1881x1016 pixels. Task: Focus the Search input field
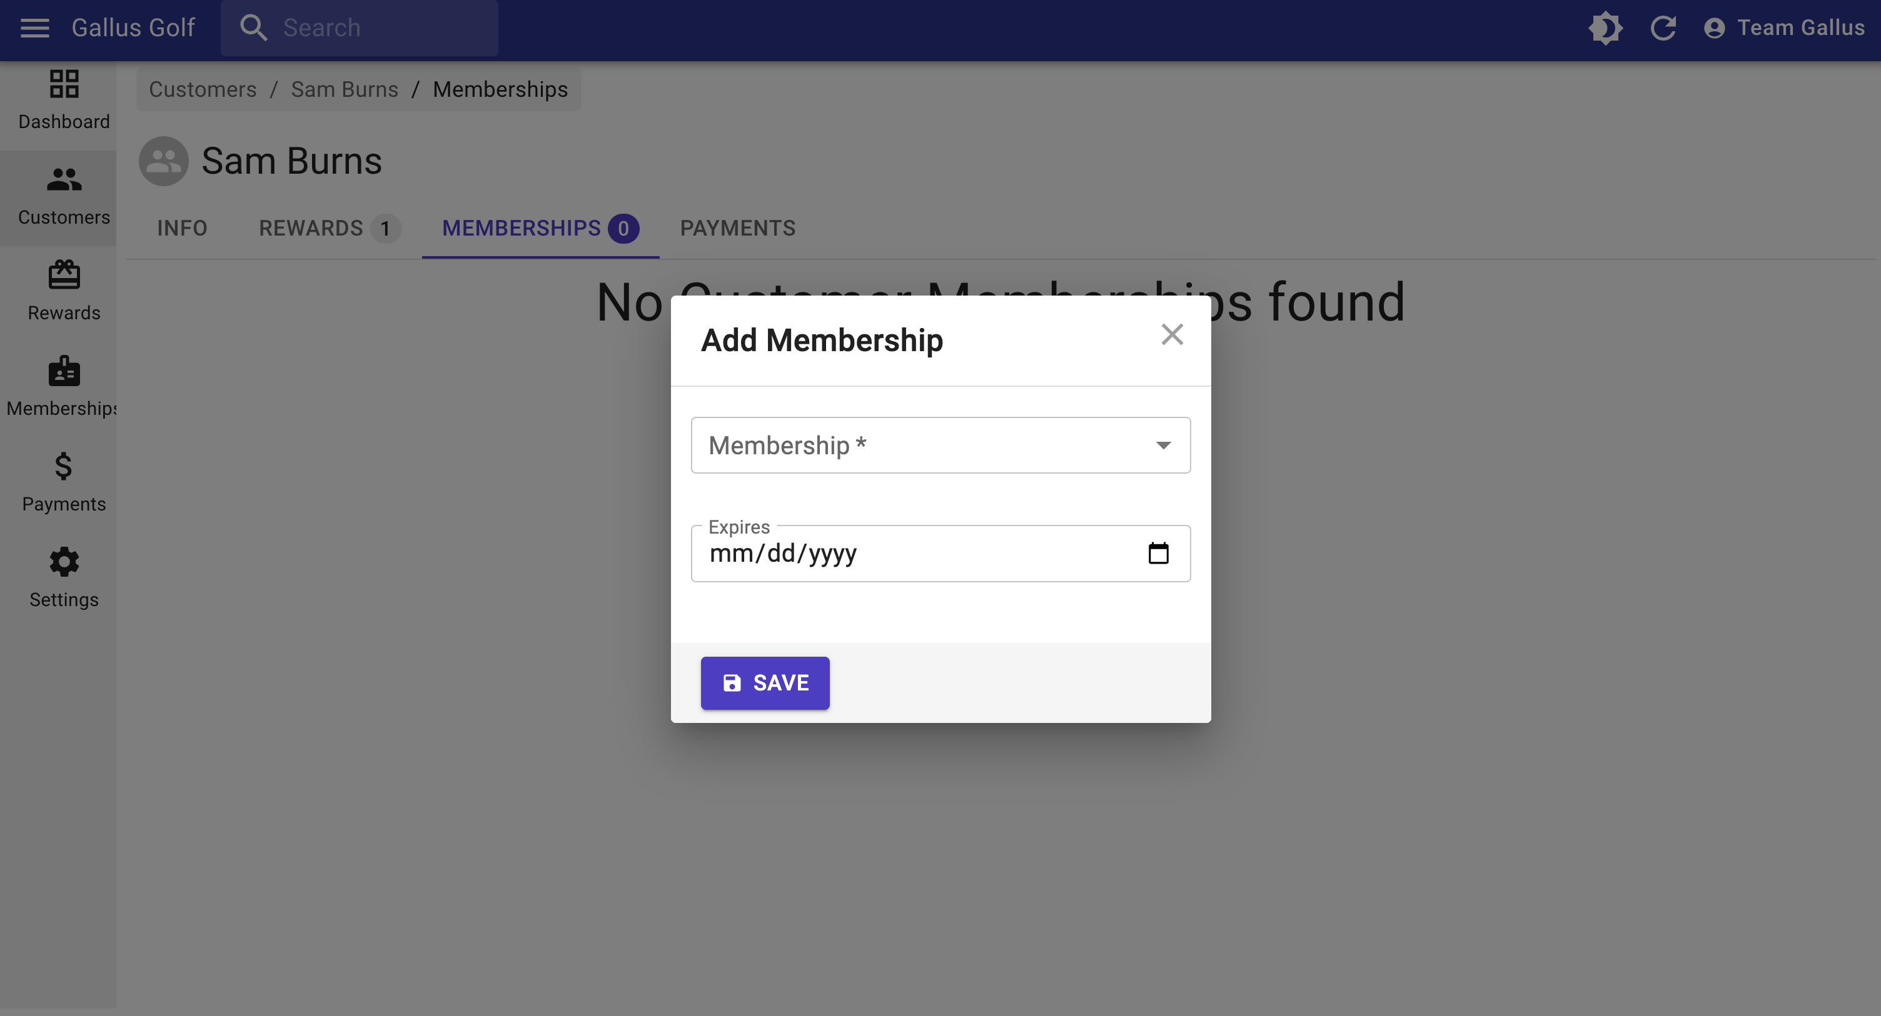click(x=360, y=27)
